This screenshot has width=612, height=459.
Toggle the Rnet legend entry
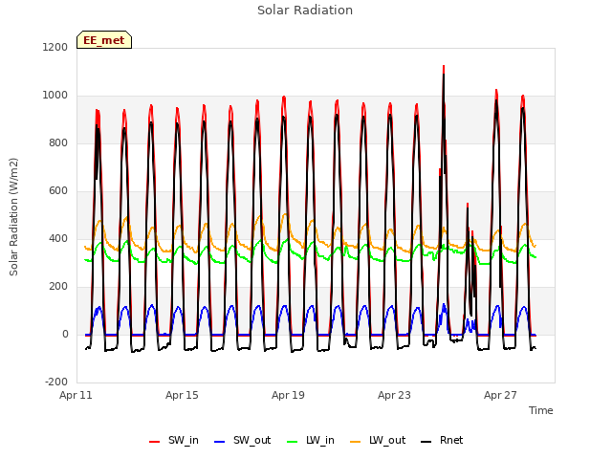(x=442, y=441)
